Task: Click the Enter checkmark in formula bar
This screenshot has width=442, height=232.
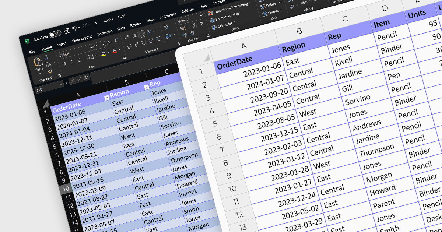Action: [x=79, y=79]
